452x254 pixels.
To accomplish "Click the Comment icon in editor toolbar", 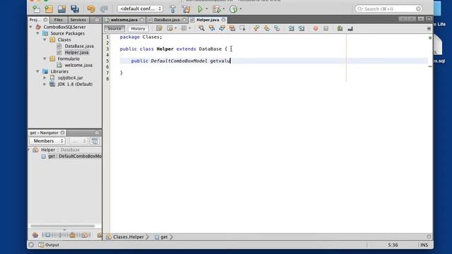I will click(340, 28).
